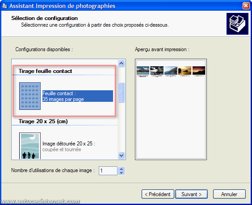Click the configurations list scrollbar thumb
This screenshot has height=205, width=252.
(122, 92)
